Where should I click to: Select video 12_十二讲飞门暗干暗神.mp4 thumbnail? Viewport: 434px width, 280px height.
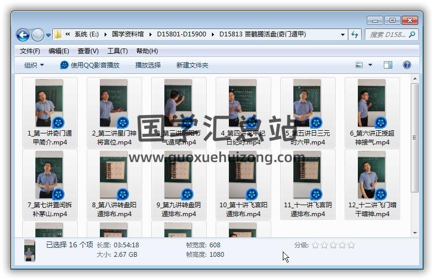point(372,175)
